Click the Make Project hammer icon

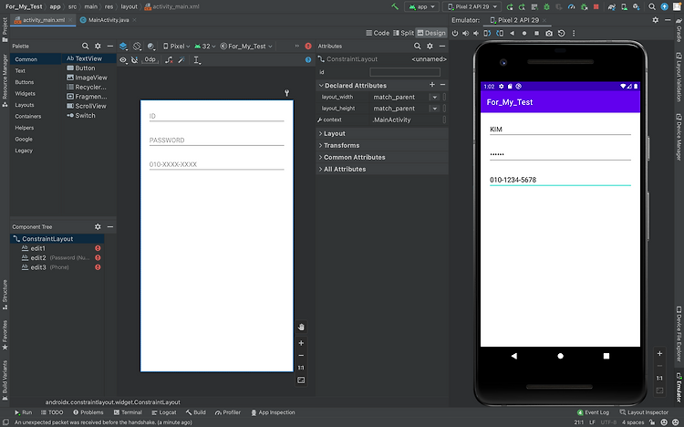click(x=395, y=6)
